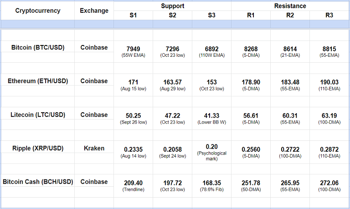Screen dimensions: 350x209
Task: Select Bitcoin Cash S1 value 209.40
Action: (133, 183)
